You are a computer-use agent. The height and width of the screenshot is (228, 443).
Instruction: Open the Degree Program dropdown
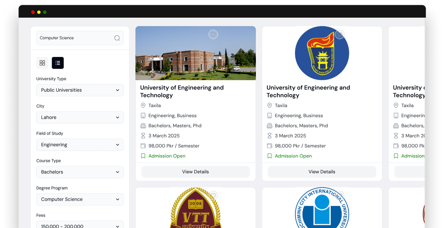point(80,199)
